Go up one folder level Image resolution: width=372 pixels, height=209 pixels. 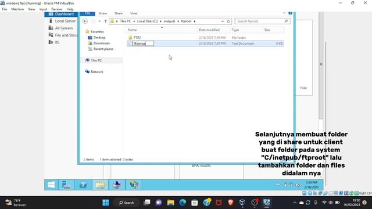click(x=106, y=21)
